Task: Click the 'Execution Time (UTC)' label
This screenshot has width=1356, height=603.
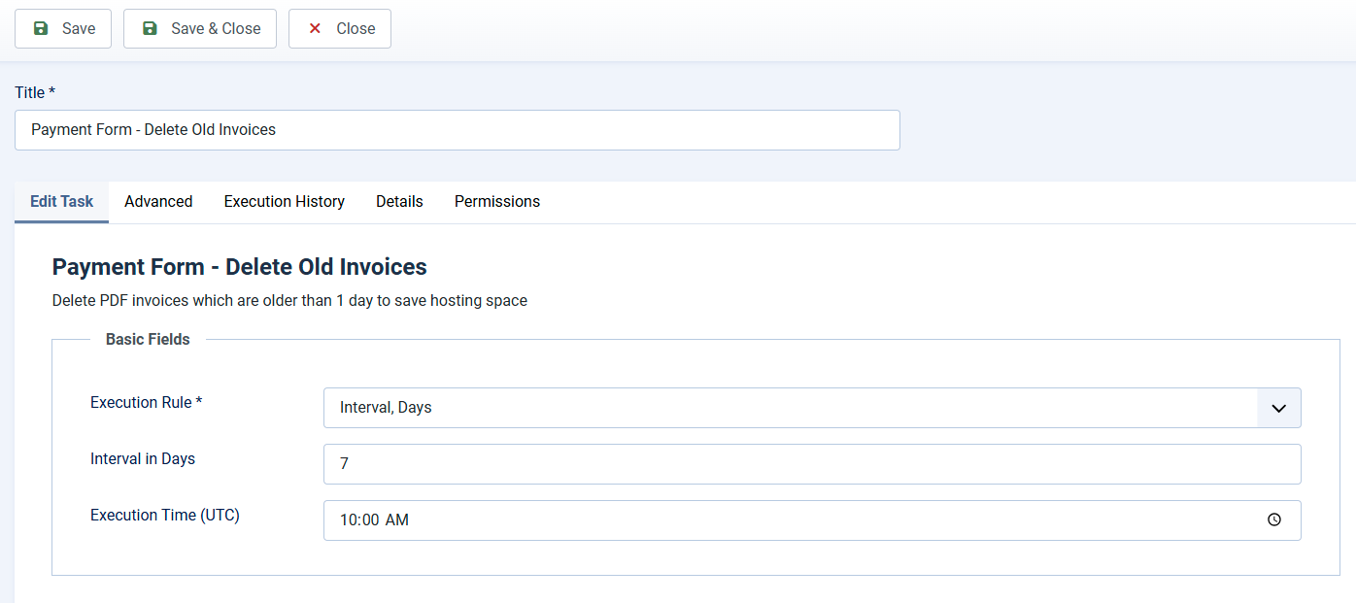Action: [165, 516]
